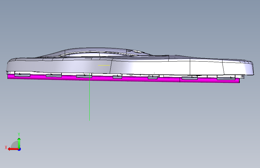Viewport: 260px width, 168px height.
Task: Click the blue Z axis dot at the triad origin
Action: (x=19, y=149)
